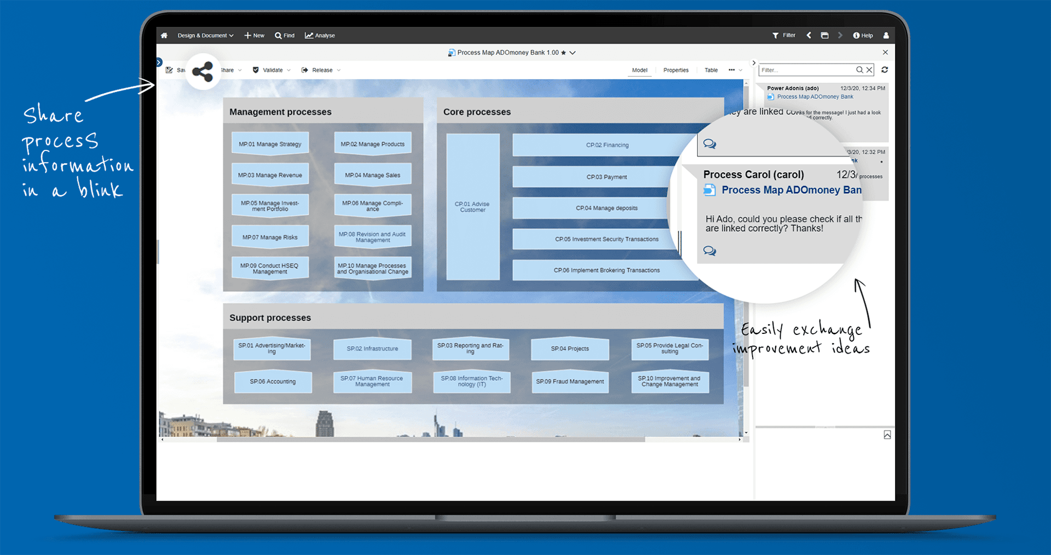The image size is (1051, 555).
Task: Collapse the comments panel with the chevron toggle
Action: 754,62
